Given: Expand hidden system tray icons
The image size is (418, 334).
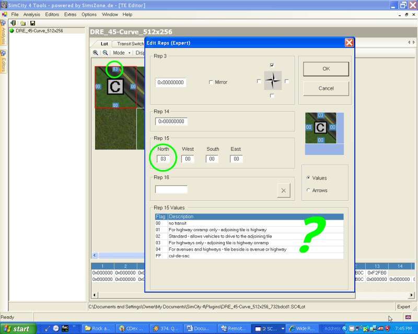Looking at the screenshot, I should click(x=344, y=329).
